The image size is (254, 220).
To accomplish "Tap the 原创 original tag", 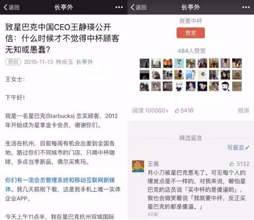I will pos(13,62).
